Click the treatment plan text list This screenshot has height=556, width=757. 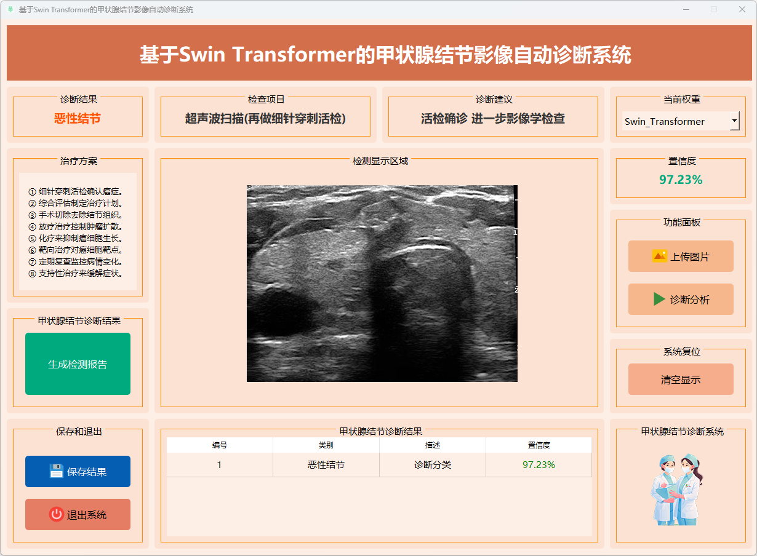[78, 232]
